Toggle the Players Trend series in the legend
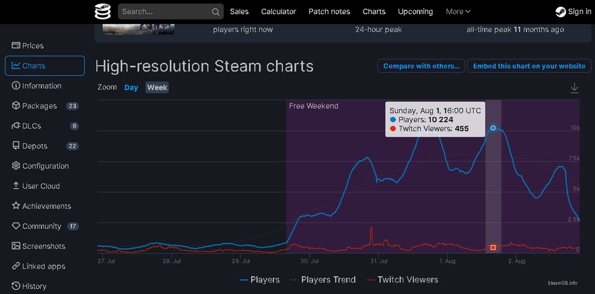The image size is (595, 294). point(323,280)
